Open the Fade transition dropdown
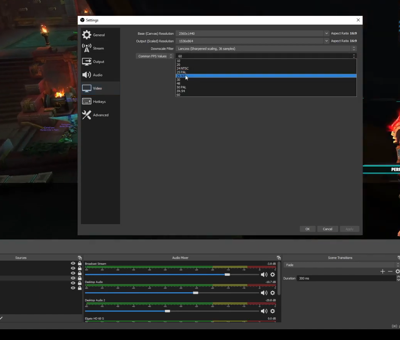The width and height of the screenshot is (400, 340). coord(340,265)
